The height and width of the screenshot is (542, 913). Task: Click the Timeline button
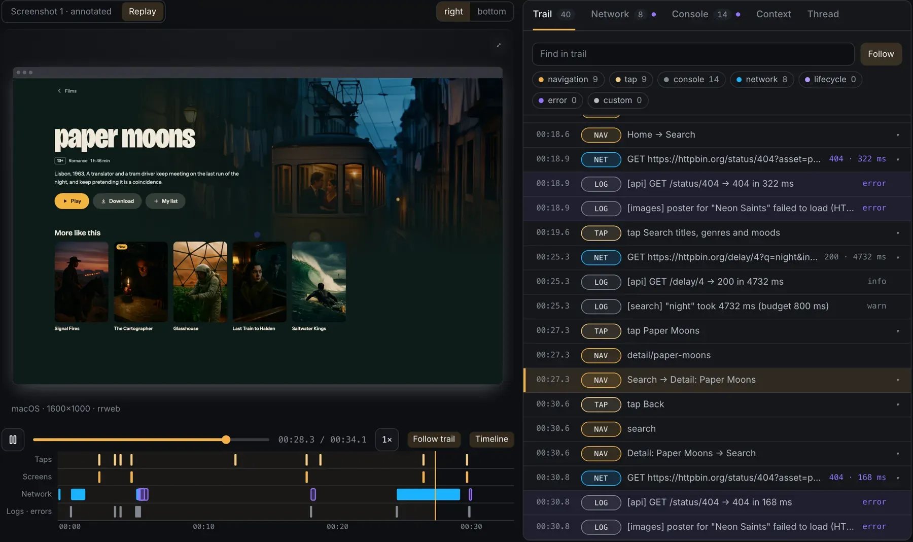(491, 439)
